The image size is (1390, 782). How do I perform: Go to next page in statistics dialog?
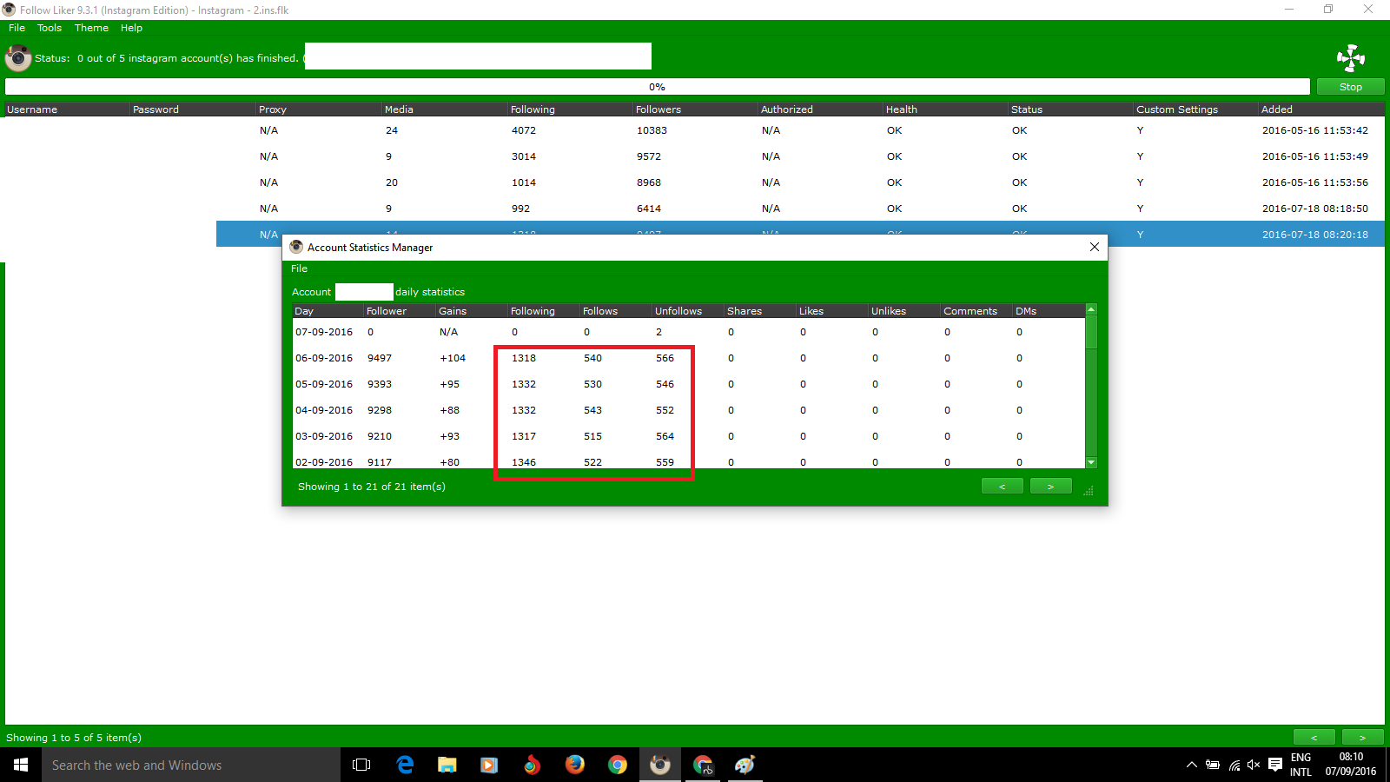1050,487
